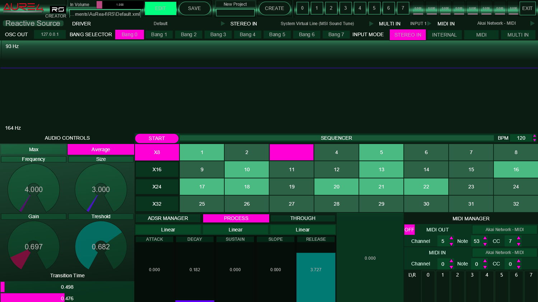
Task: Adjust the RELEASE slider bar
Action: point(316,272)
